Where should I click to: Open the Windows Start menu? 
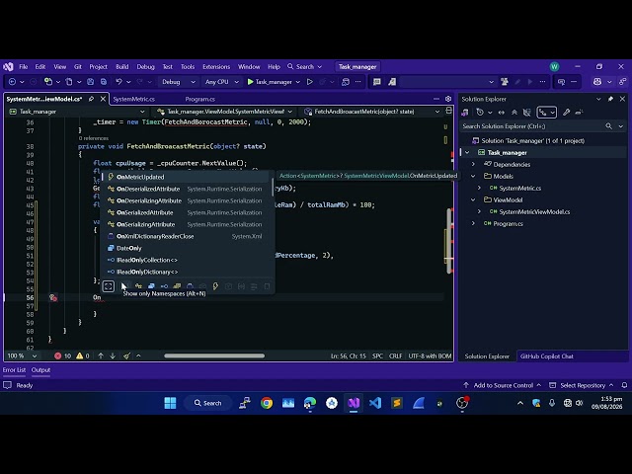click(170, 403)
